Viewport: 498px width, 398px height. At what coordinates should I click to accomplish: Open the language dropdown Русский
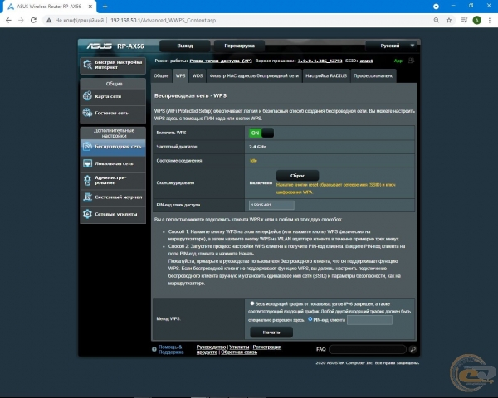pos(391,46)
